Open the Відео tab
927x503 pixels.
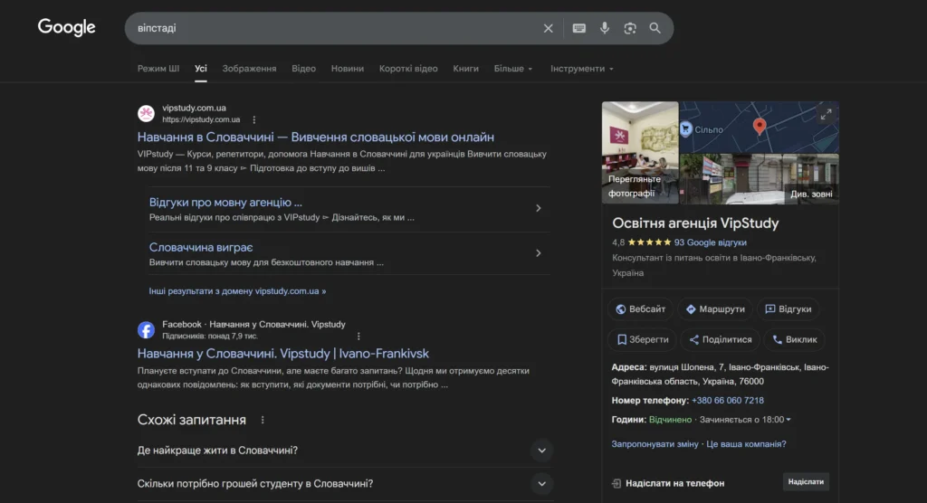coord(304,69)
